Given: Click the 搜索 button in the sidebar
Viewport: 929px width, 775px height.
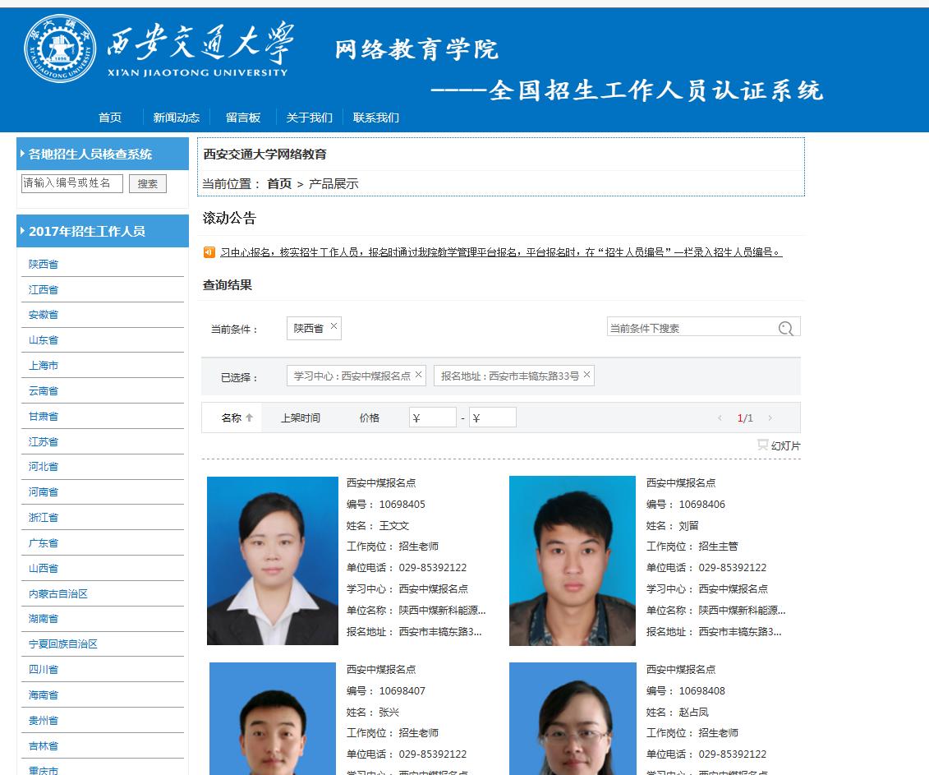Looking at the screenshot, I should click(x=148, y=183).
